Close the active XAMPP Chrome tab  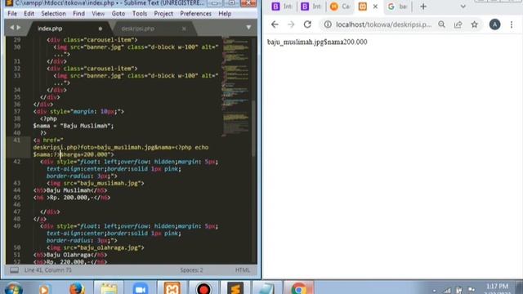tap(375, 7)
